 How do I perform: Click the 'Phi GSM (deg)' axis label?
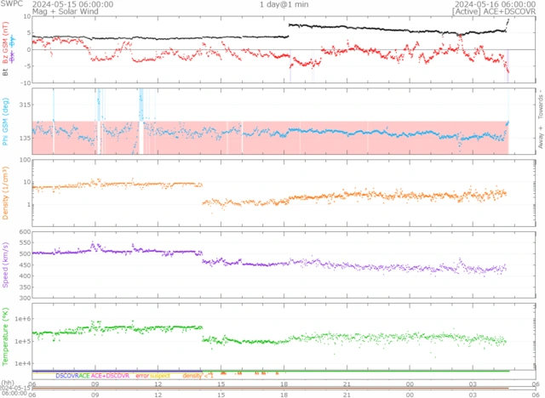6,122
